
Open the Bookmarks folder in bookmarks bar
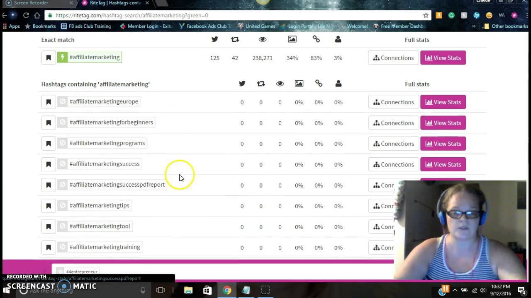coord(40,26)
